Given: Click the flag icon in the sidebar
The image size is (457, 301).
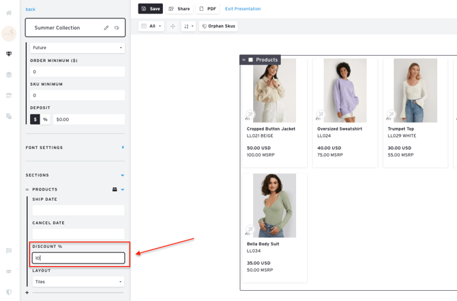Looking at the screenshot, I should pyautogui.click(x=9, y=251).
